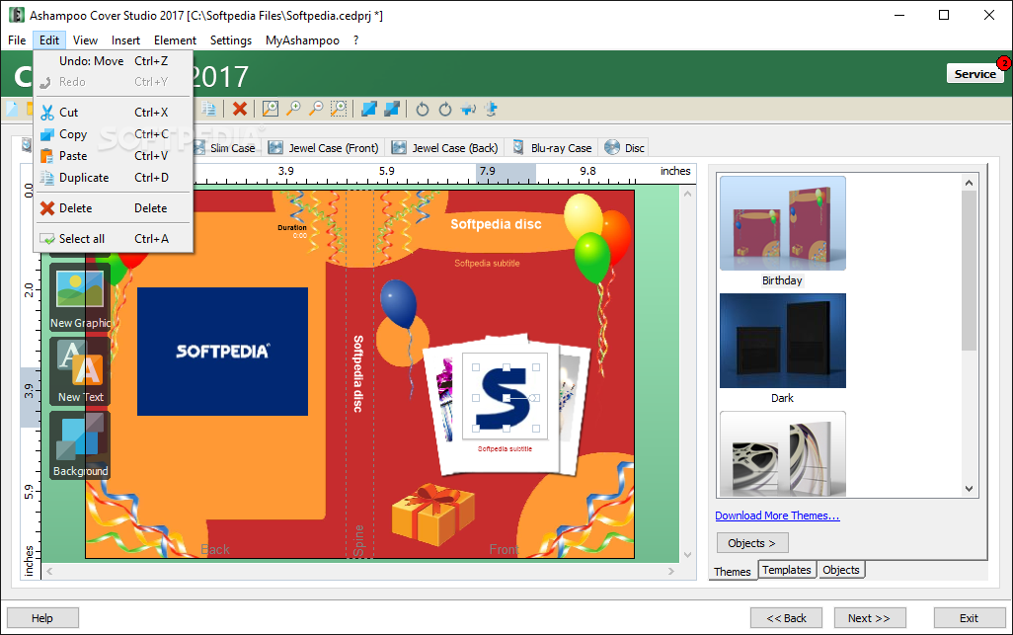Choose Paste from the Edit menu
This screenshot has height=635, width=1013.
[114, 156]
